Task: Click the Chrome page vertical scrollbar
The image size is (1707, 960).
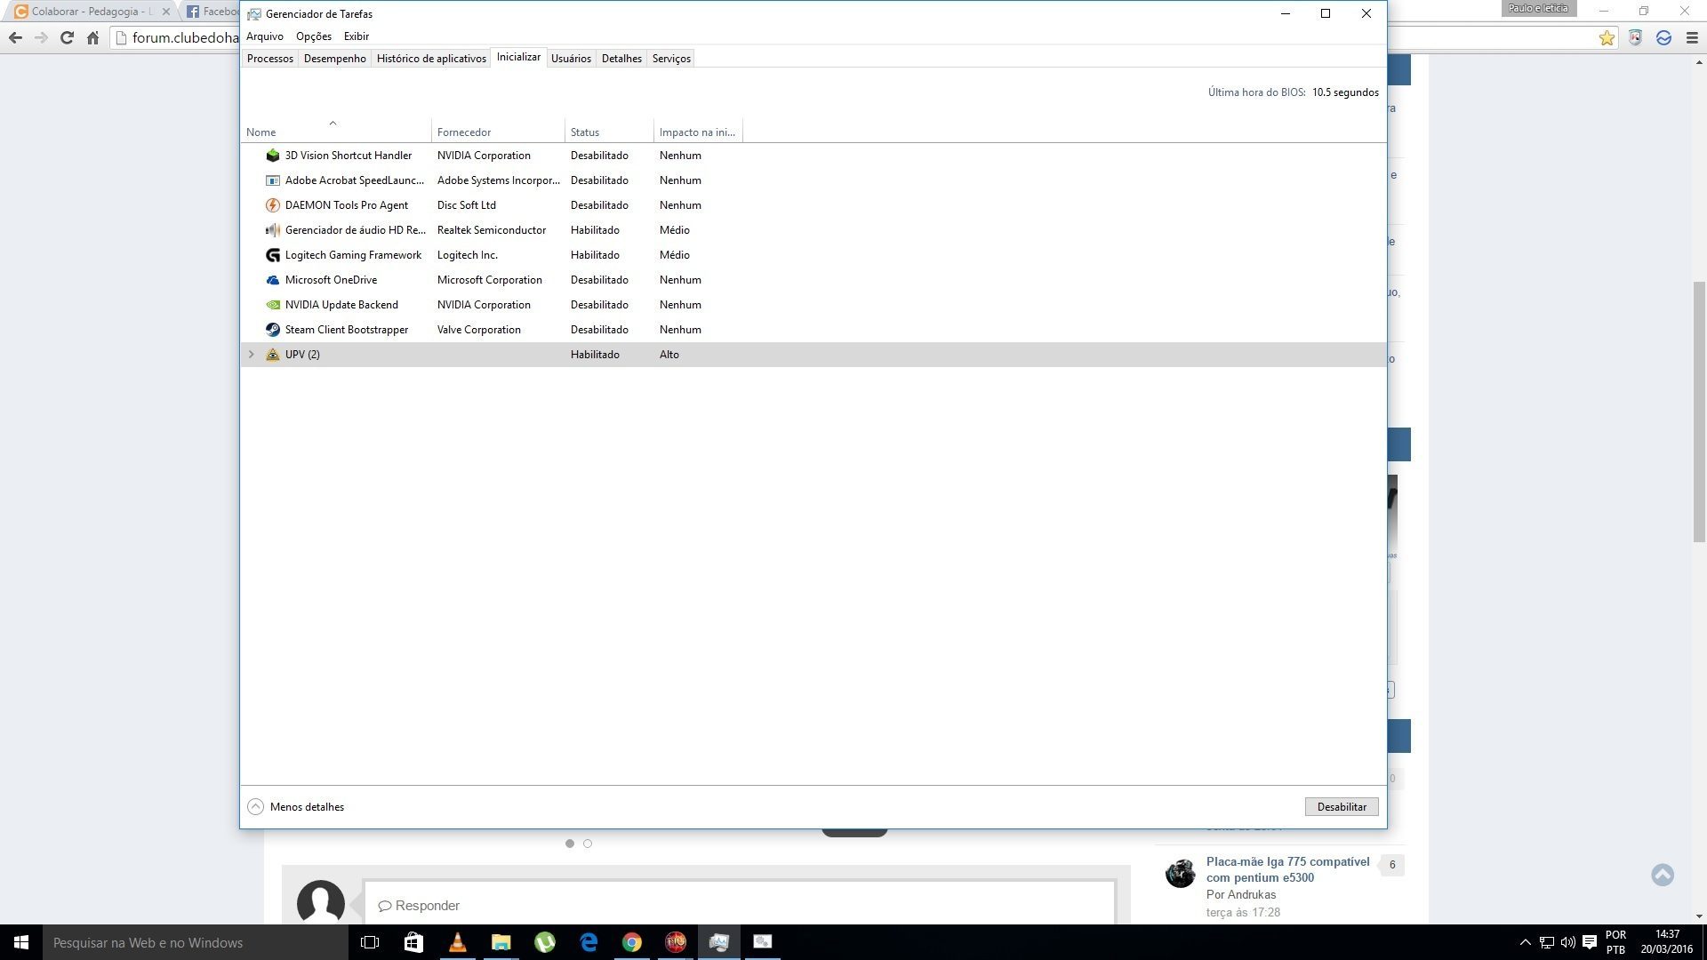Action: pos(1699,412)
